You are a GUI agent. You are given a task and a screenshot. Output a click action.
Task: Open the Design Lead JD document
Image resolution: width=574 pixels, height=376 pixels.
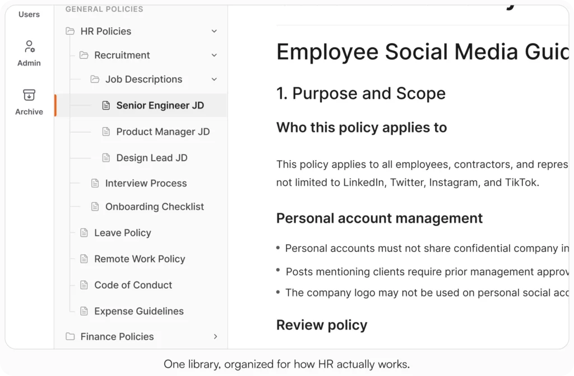coord(151,158)
